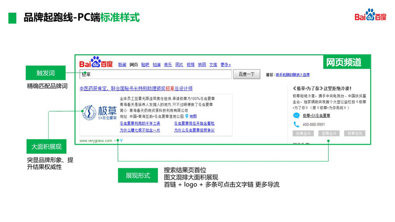
Task: Open the 知道 tab
Action: click(x=156, y=65)
